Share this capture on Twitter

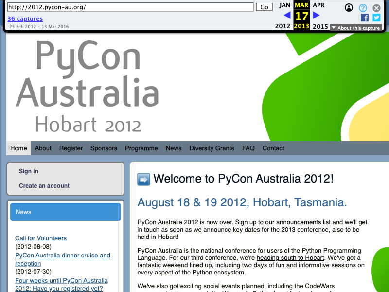[x=376, y=18]
